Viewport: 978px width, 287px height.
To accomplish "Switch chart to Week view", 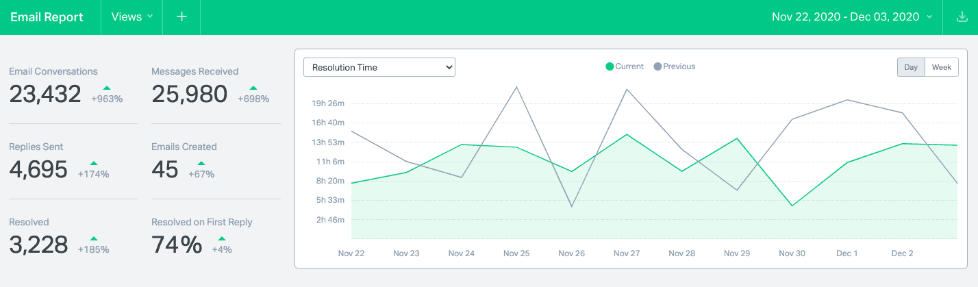I will tap(942, 67).
